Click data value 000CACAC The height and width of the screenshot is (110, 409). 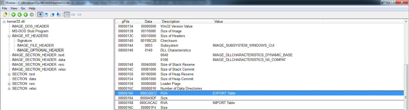tap(149, 103)
